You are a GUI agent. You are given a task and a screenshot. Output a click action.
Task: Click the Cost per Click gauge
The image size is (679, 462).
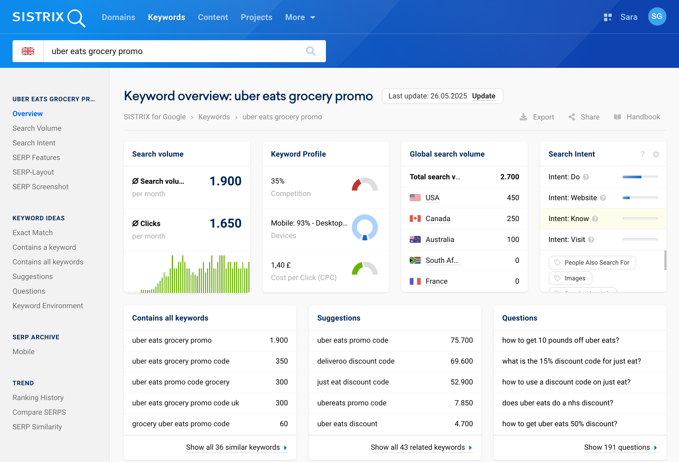pyautogui.click(x=365, y=268)
